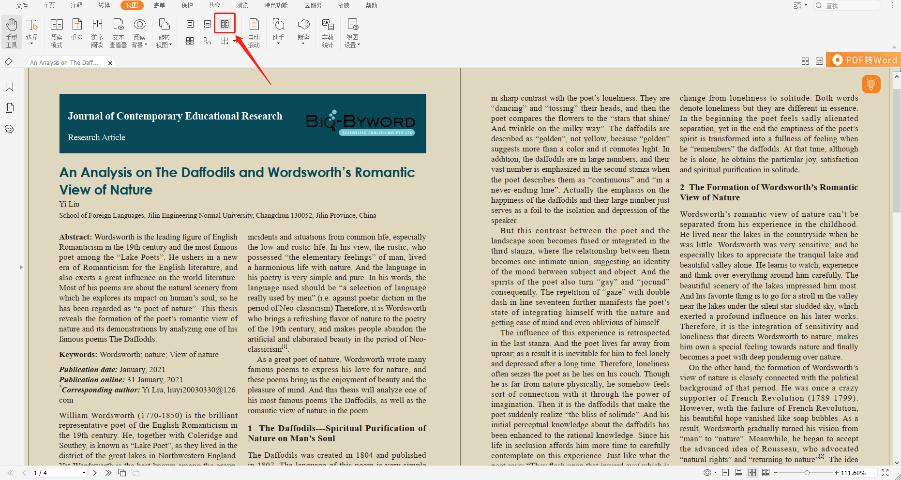
Task: Click the grid thumbnails icon near PDF转Word
Action: pos(805,61)
